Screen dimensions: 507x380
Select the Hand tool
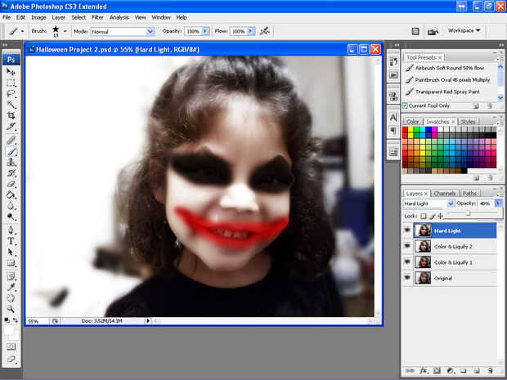coord(11,298)
